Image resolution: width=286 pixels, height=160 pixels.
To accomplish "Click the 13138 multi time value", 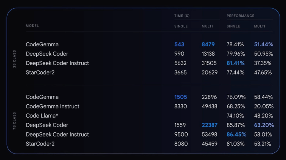I will pyautogui.click(x=210, y=54).
